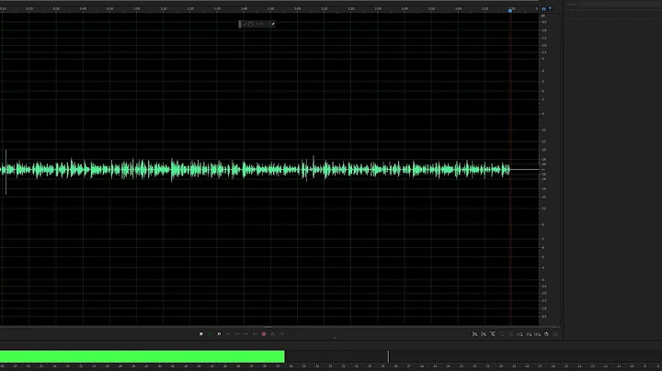Move playhead to the previous marker
The width and height of the screenshot is (662, 371).
coord(228,334)
